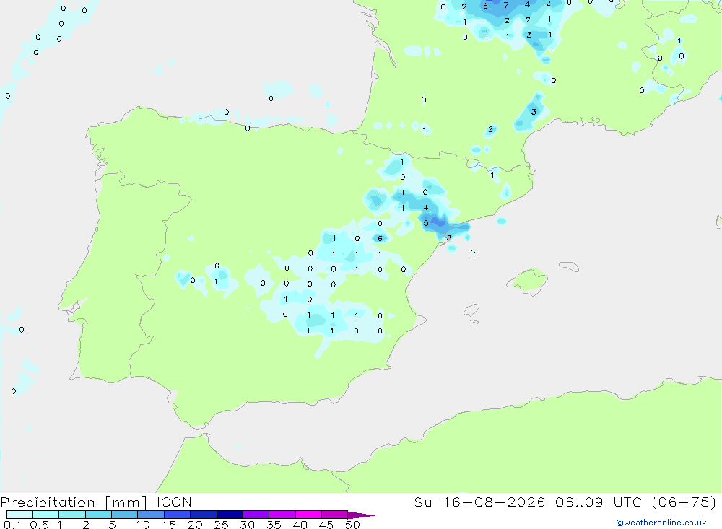Click the '25' legend scale label
Screen dimensions: 722x529
point(222,525)
